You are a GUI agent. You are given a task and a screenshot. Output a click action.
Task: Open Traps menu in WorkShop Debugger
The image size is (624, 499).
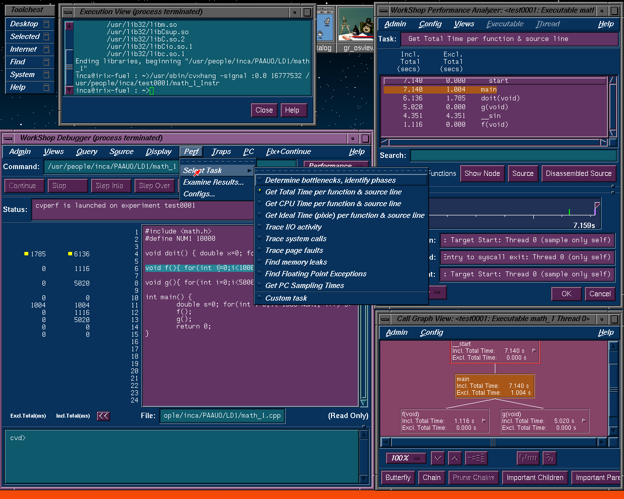(x=221, y=152)
